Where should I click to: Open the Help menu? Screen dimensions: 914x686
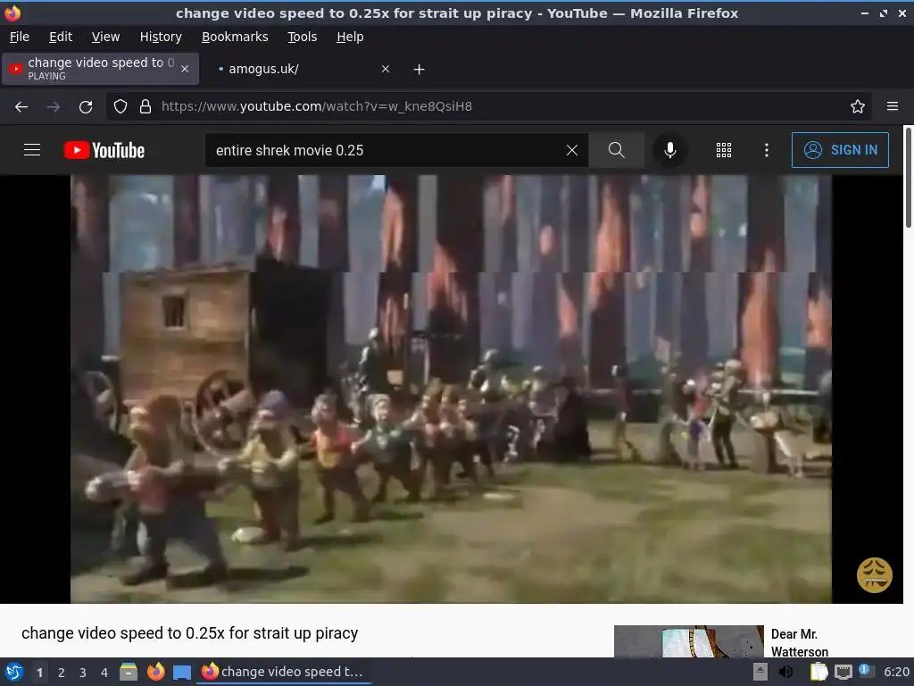tap(350, 37)
